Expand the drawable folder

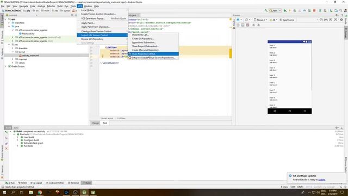13,48
